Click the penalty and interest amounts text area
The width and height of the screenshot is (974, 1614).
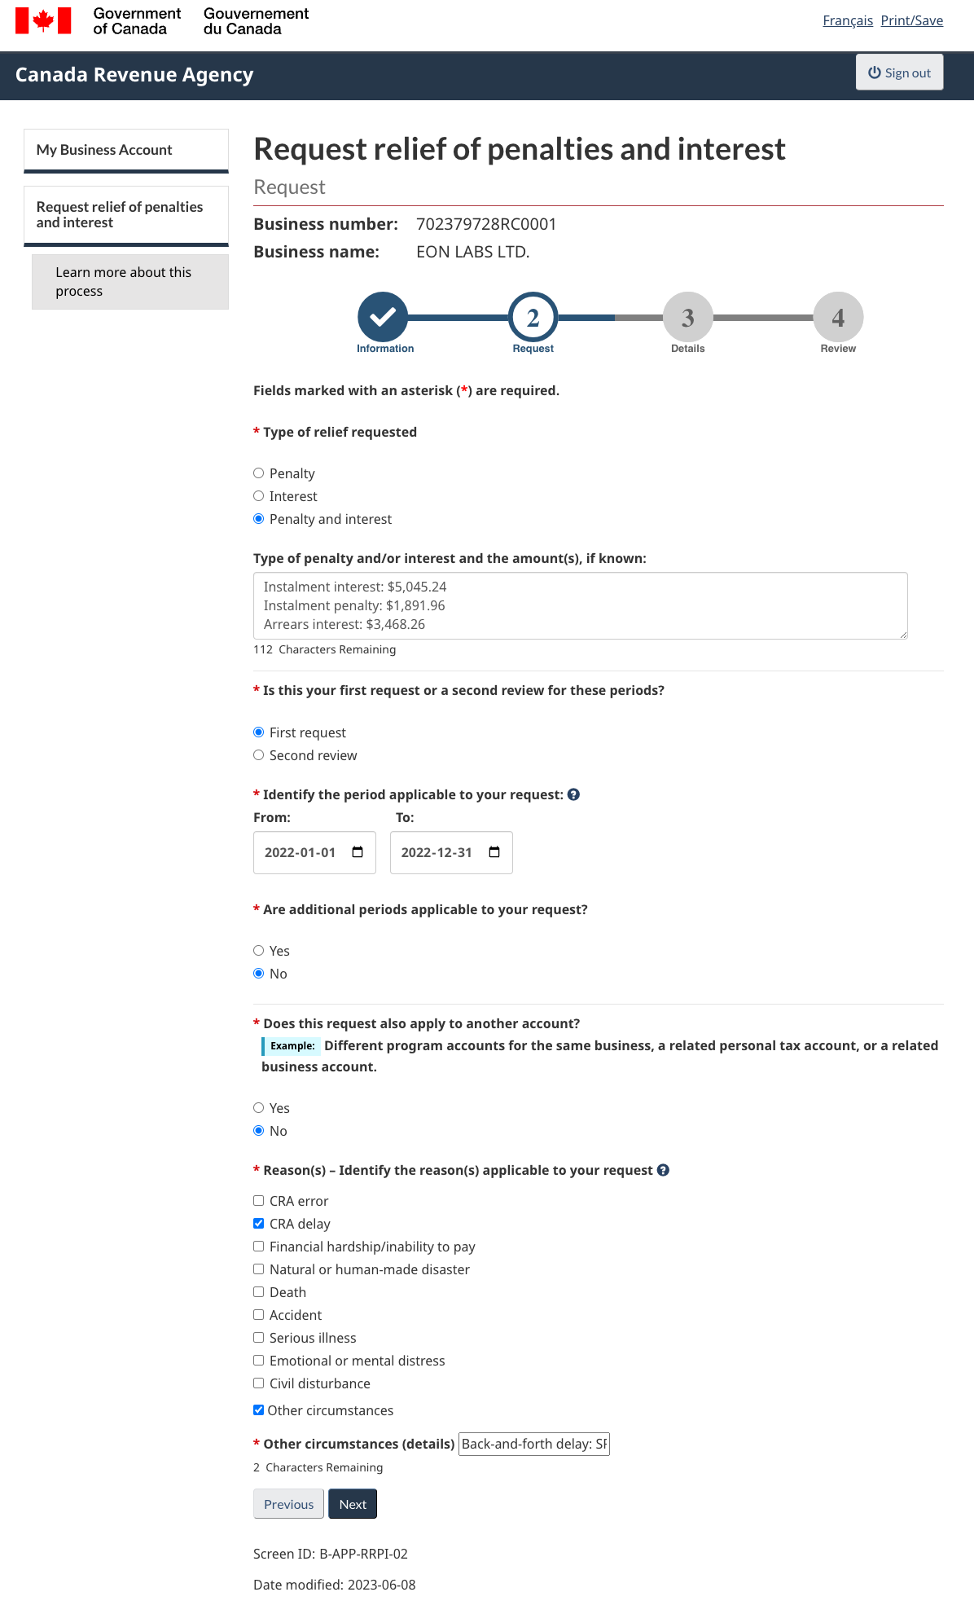tap(580, 605)
